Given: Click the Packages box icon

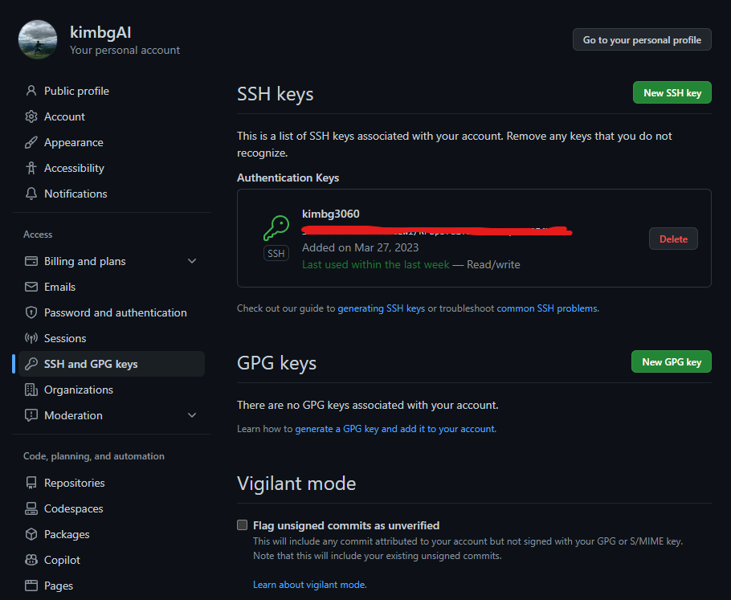Looking at the screenshot, I should point(31,534).
